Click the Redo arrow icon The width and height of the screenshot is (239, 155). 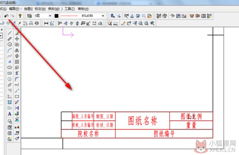click(x=12, y=16)
